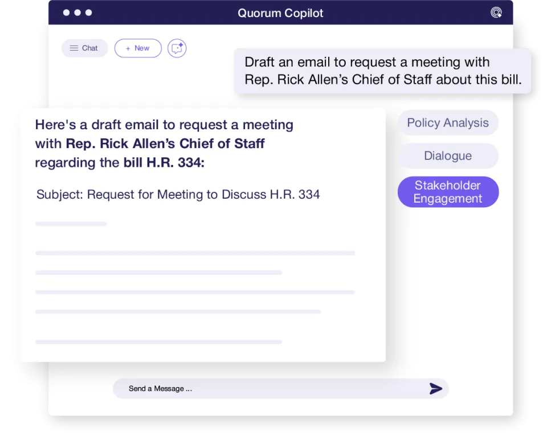Select the Dialogue option
This screenshot has width=547, height=440.
pyautogui.click(x=448, y=156)
